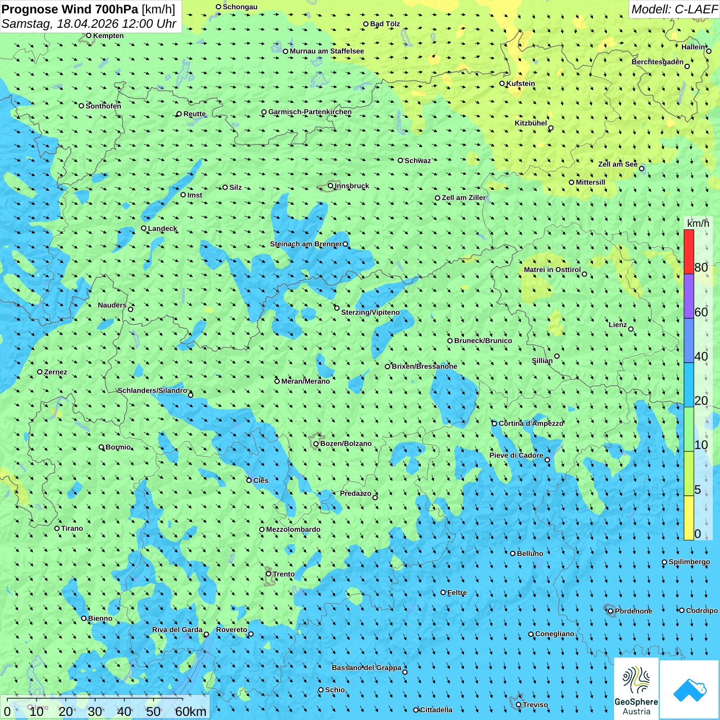Click the 'km/h' legend heading
The width and height of the screenshot is (720, 720).
[x=698, y=223]
